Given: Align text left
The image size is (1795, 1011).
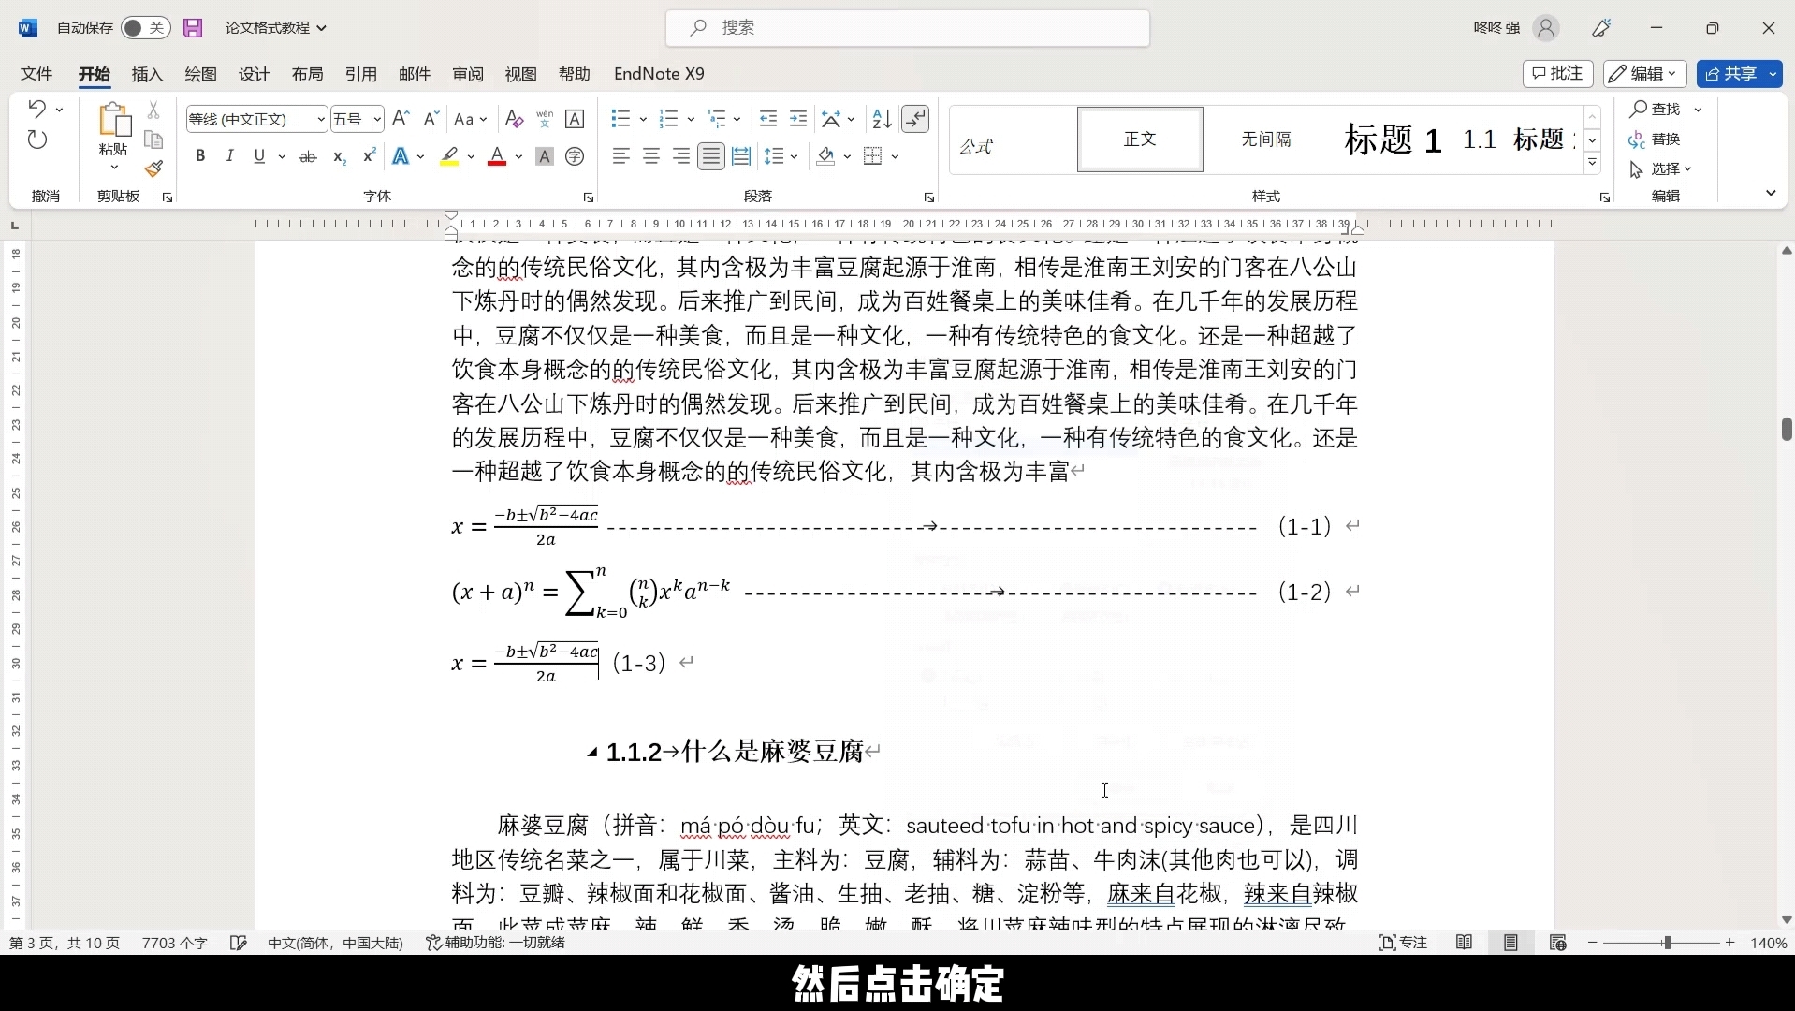Looking at the screenshot, I should (621, 156).
